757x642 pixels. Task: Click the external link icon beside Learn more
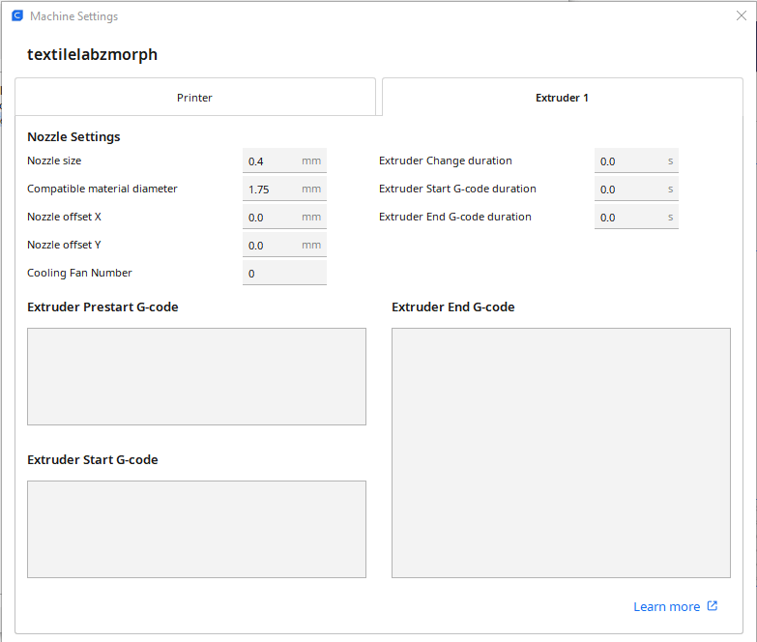[713, 606]
